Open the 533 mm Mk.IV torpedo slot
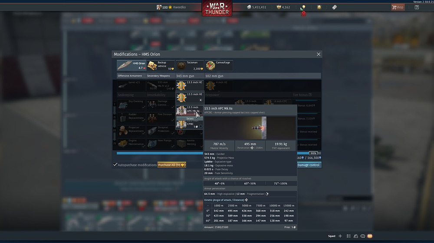The height and width of the screenshot is (243, 434). [x=161, y=86]
